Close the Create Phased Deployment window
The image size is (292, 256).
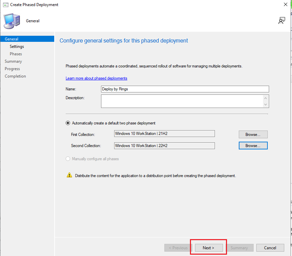click(286, 4)
